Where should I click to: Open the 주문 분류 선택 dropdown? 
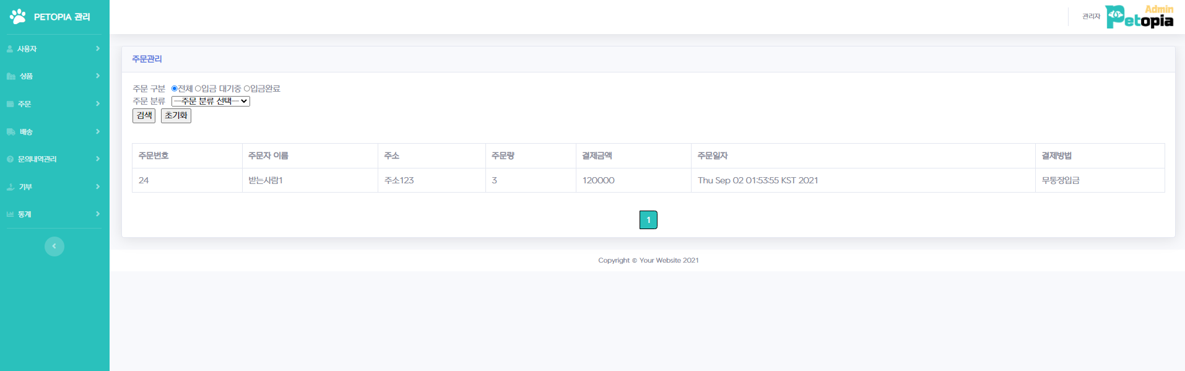click(x=211, y=101)
